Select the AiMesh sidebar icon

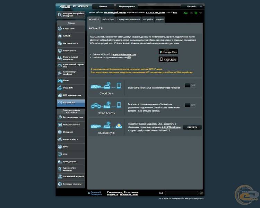click(60, 36)
